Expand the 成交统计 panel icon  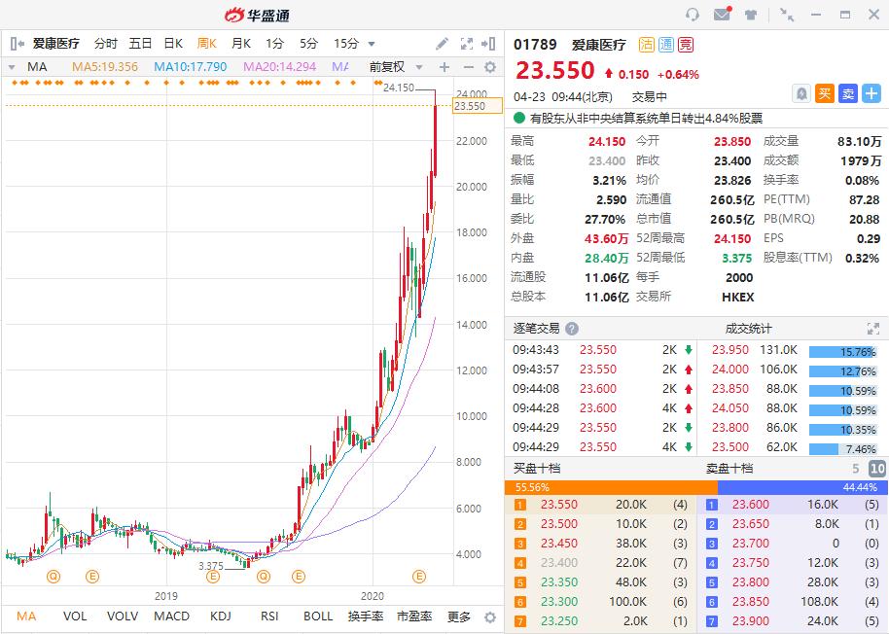click(x=873, y=329)
